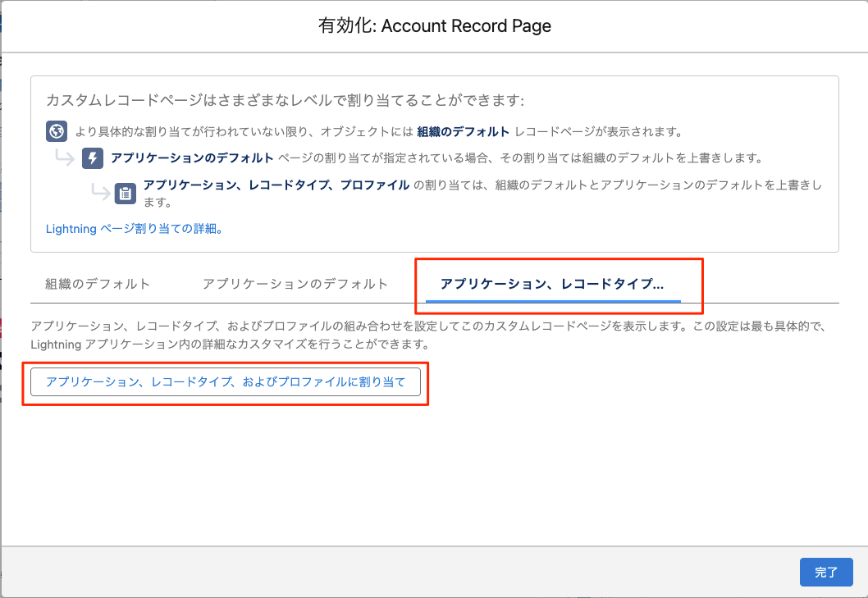Click the 有効化: Account Record Page title

pyautogui.click(x=434, y=26)
